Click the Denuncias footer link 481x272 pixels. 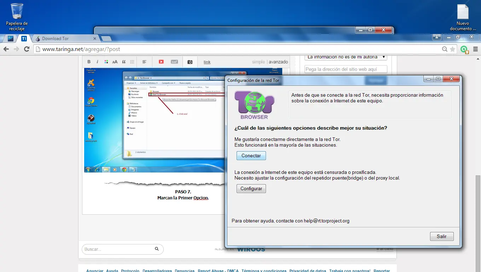[185, 271]
